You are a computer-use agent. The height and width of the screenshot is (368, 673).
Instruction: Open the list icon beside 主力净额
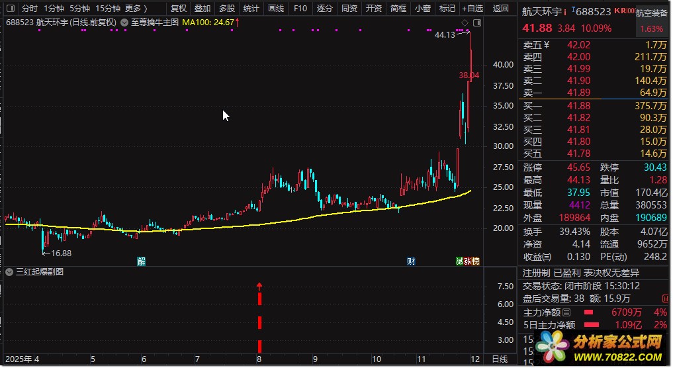click(566, 312)
